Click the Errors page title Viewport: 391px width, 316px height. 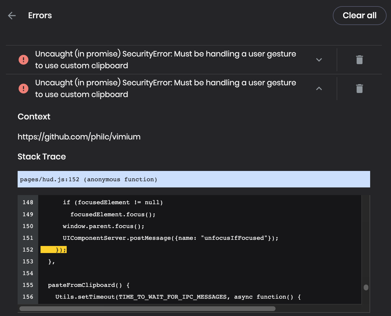[x=40, y=15]
